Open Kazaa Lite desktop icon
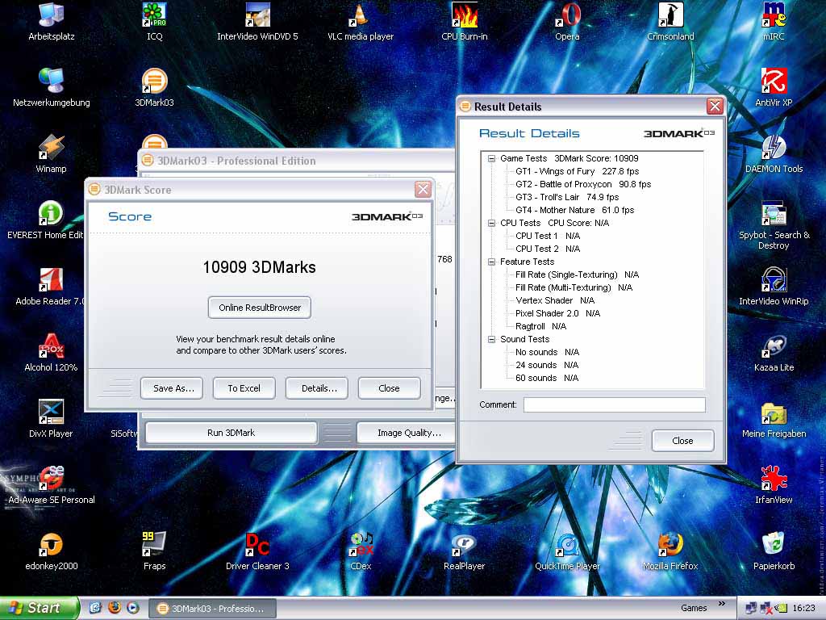The width and height of the screenshot is (826, 620). click(x=774, y=353)
